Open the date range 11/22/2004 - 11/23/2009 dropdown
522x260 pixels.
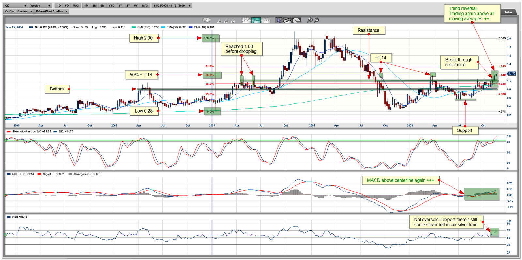tap(172, 6)
